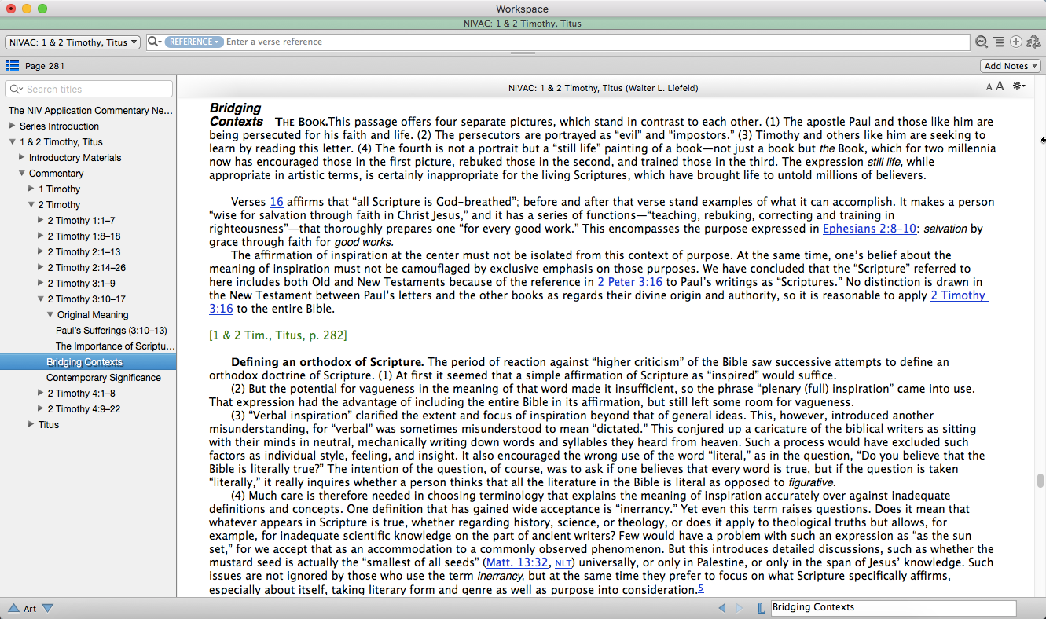Screen dimensions: 1046x619
Task: Click the larger A text size icon
Action: point(1000,86)
